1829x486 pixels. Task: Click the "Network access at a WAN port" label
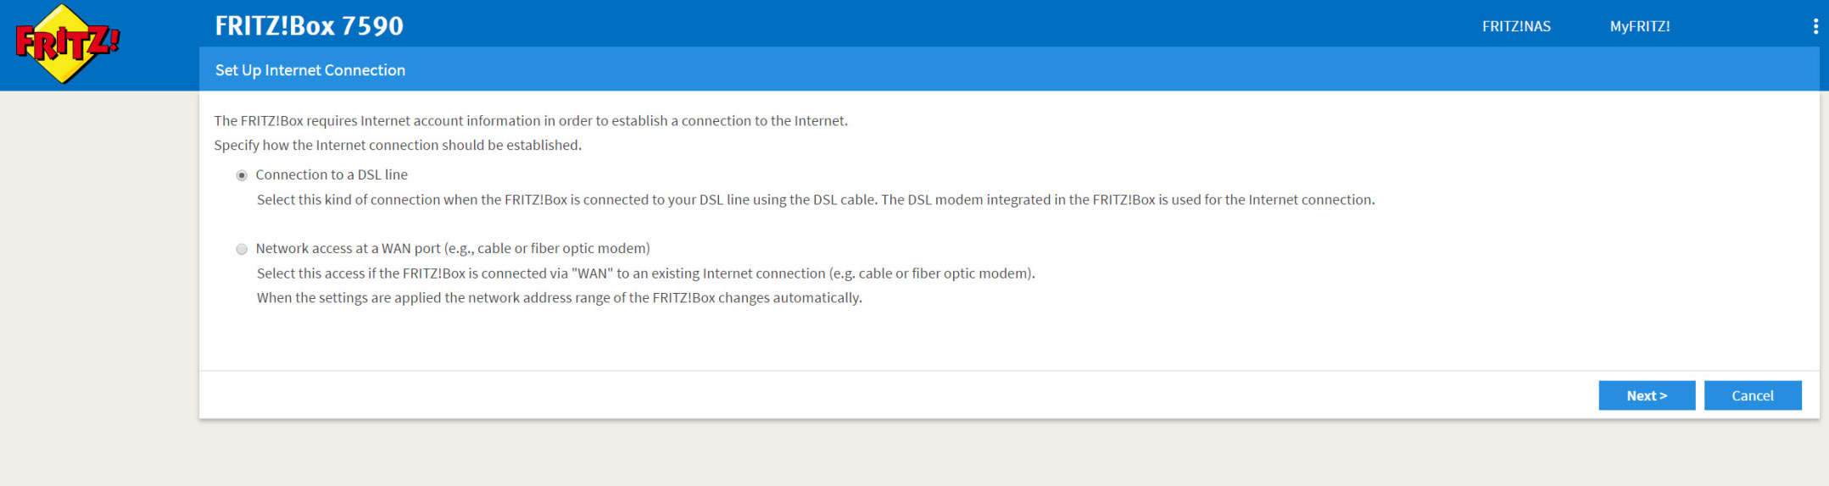coord(453,248)
